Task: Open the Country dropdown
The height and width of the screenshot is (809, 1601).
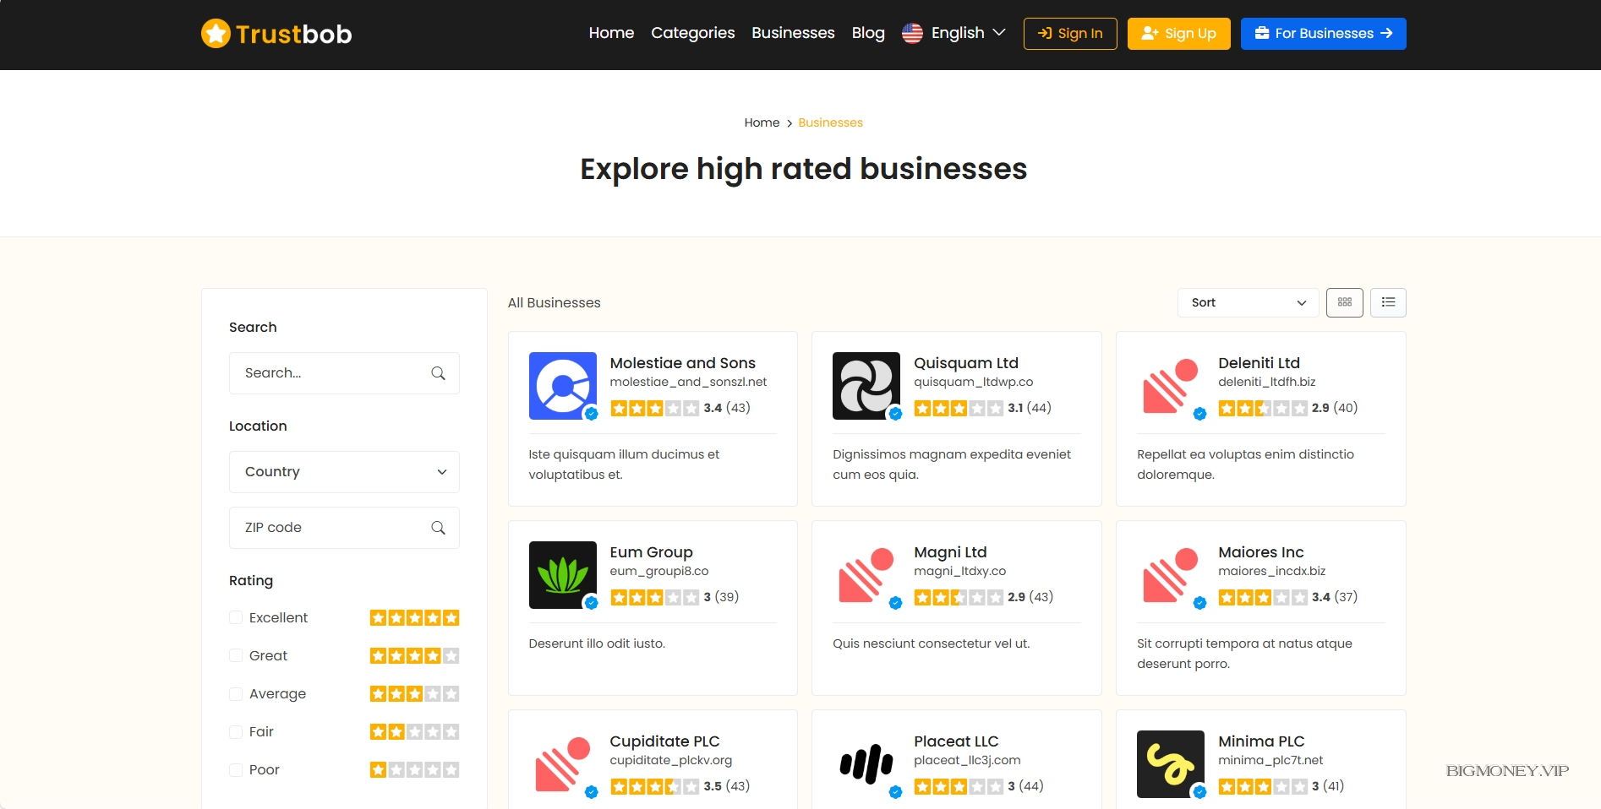Action: pyautogui.click(x=344, y=472)
